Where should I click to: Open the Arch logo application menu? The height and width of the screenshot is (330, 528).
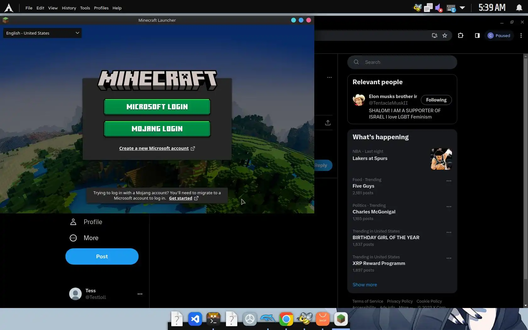pos(9,8)
